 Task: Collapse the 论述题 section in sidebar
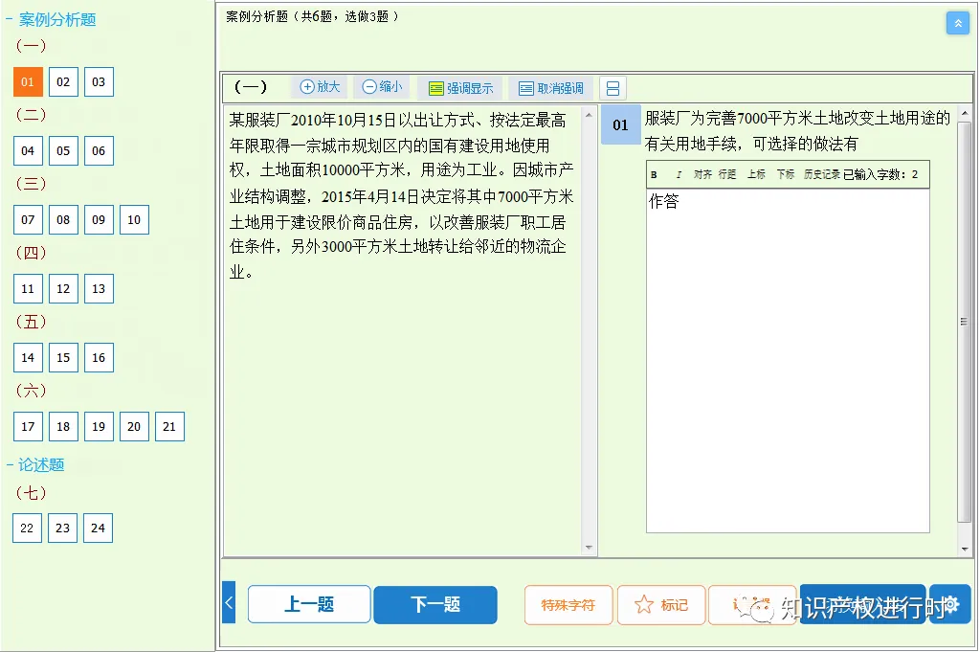click(x=10, y=464)
